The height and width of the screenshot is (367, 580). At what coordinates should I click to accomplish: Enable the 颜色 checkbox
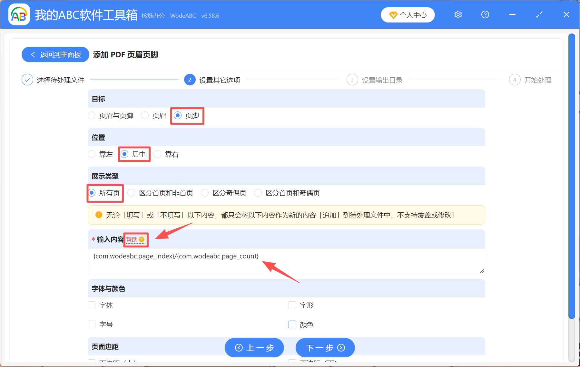(292, 324)
